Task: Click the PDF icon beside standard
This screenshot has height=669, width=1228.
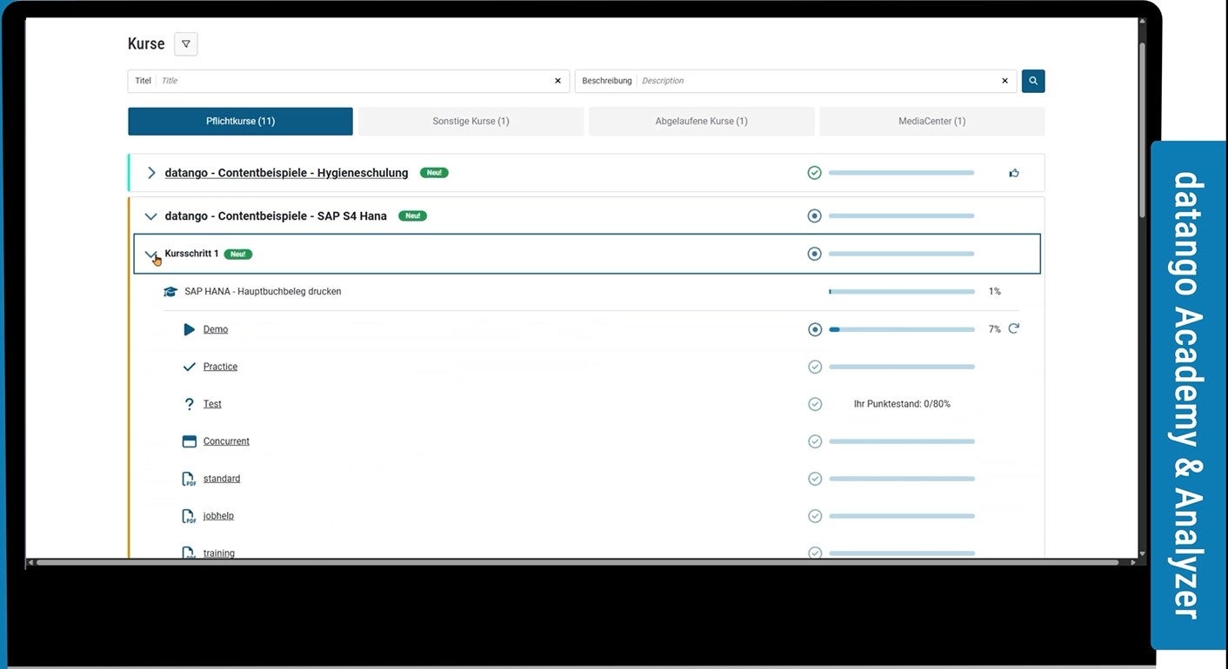Action: pos(189,479)
